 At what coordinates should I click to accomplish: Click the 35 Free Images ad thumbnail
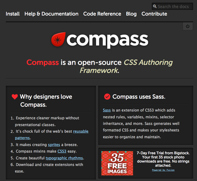click(x=117, y=163)
